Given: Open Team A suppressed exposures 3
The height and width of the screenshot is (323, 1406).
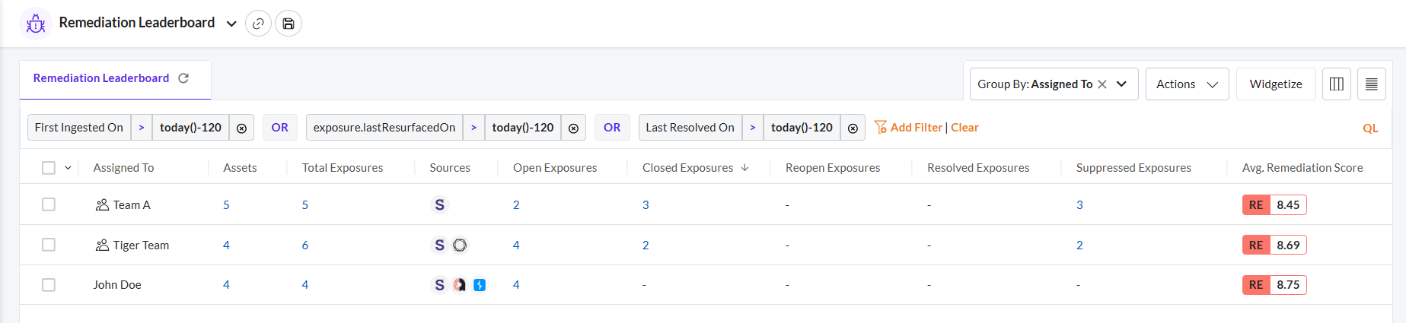Looking at the screenshot, I should (1079, 205).
